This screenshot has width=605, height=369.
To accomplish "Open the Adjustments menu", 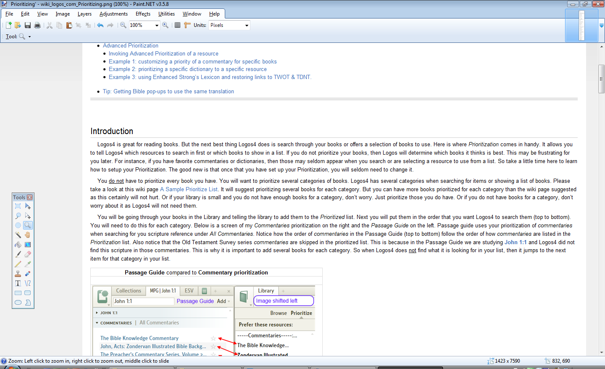I will tap(113, 14).
